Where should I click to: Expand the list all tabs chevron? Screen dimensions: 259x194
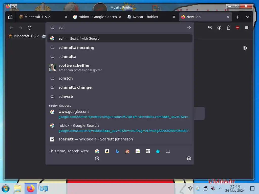247,17
